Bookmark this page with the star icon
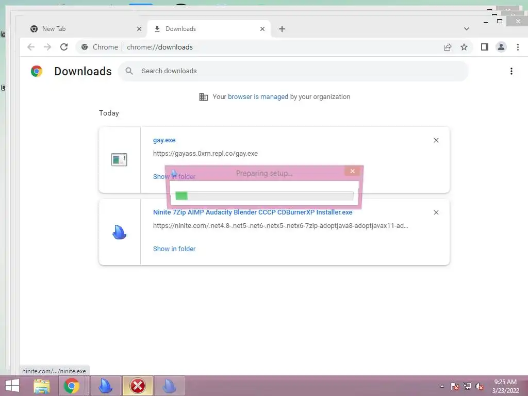Image resolution: width=528 pixels, height=396 pixels. 464,47
